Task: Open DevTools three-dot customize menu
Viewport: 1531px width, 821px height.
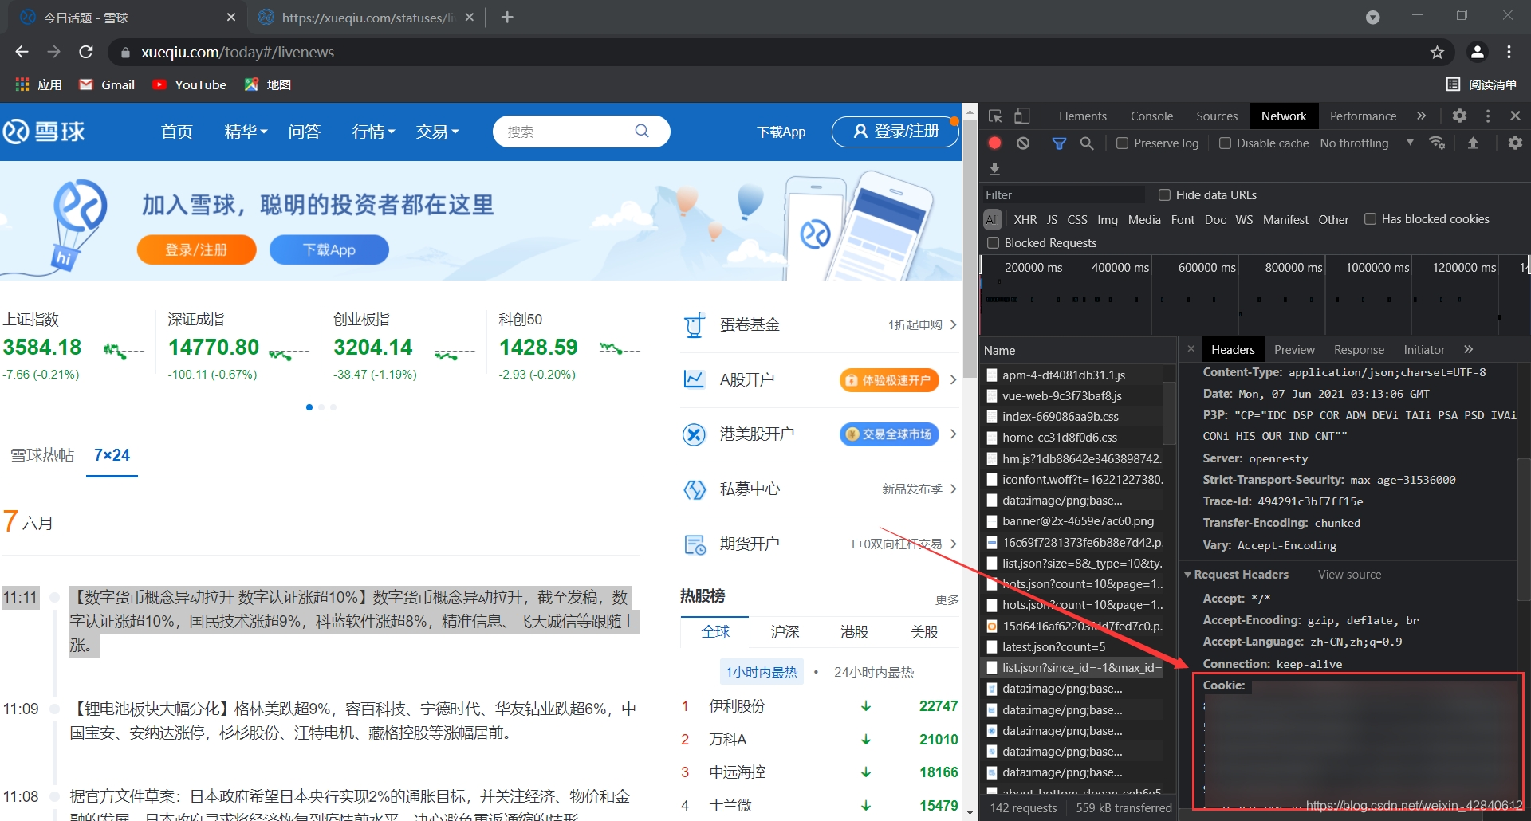Action: (1488, 116)
